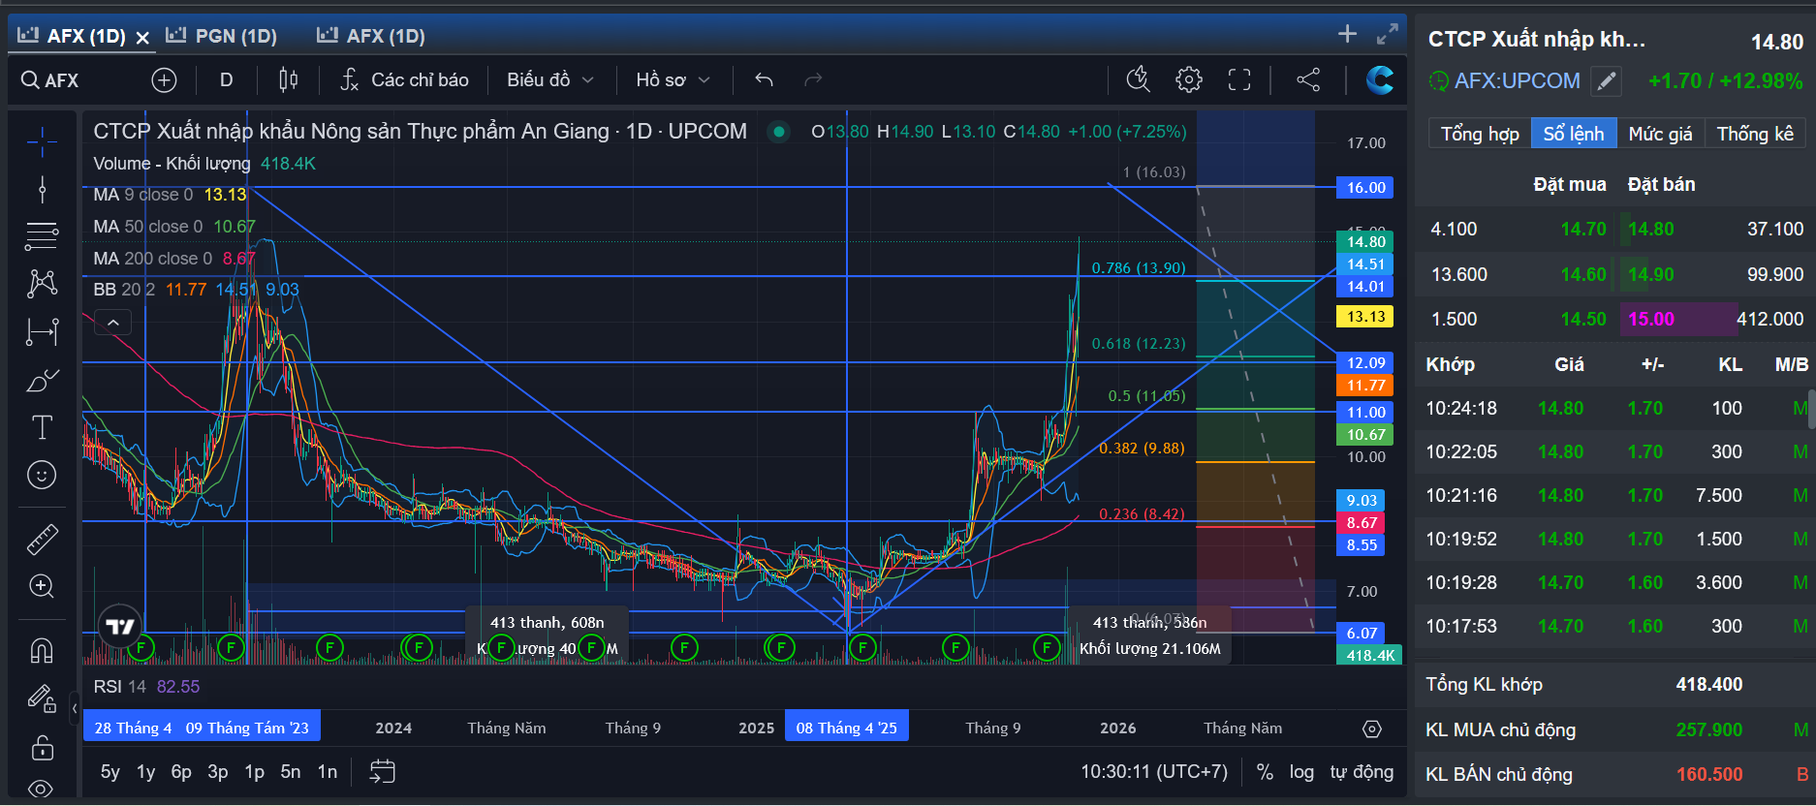
Task: Toggle lock all drawings
Action: [42, 747]
